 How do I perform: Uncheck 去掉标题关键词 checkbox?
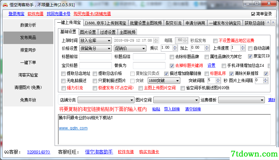coord(172,66)
